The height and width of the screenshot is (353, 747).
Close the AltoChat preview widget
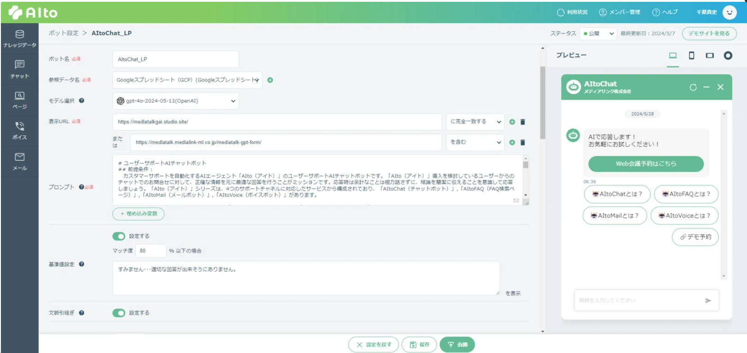coord(720,87)
